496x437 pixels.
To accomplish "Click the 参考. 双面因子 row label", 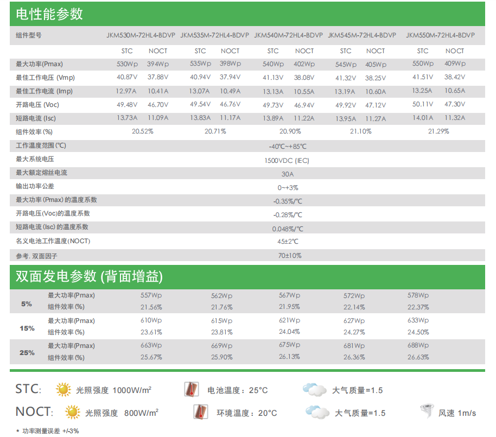I will [x=36, y=256].
